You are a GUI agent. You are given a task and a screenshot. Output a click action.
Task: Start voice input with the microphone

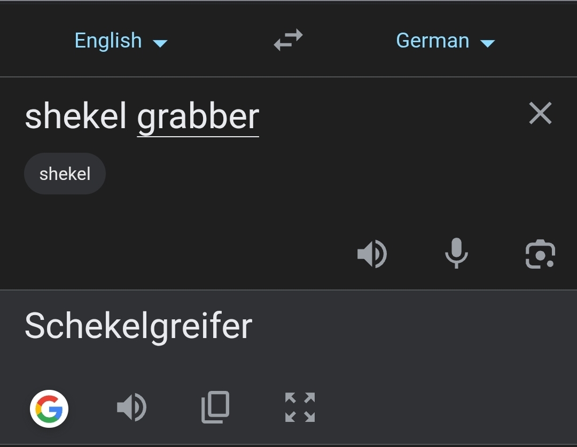(456, 254)
